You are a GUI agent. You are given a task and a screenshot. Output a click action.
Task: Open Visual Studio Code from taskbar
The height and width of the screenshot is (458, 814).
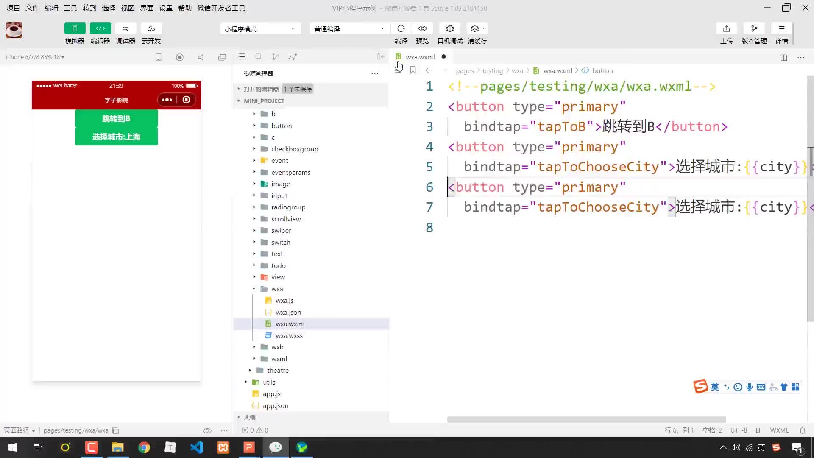click(197, 447)
